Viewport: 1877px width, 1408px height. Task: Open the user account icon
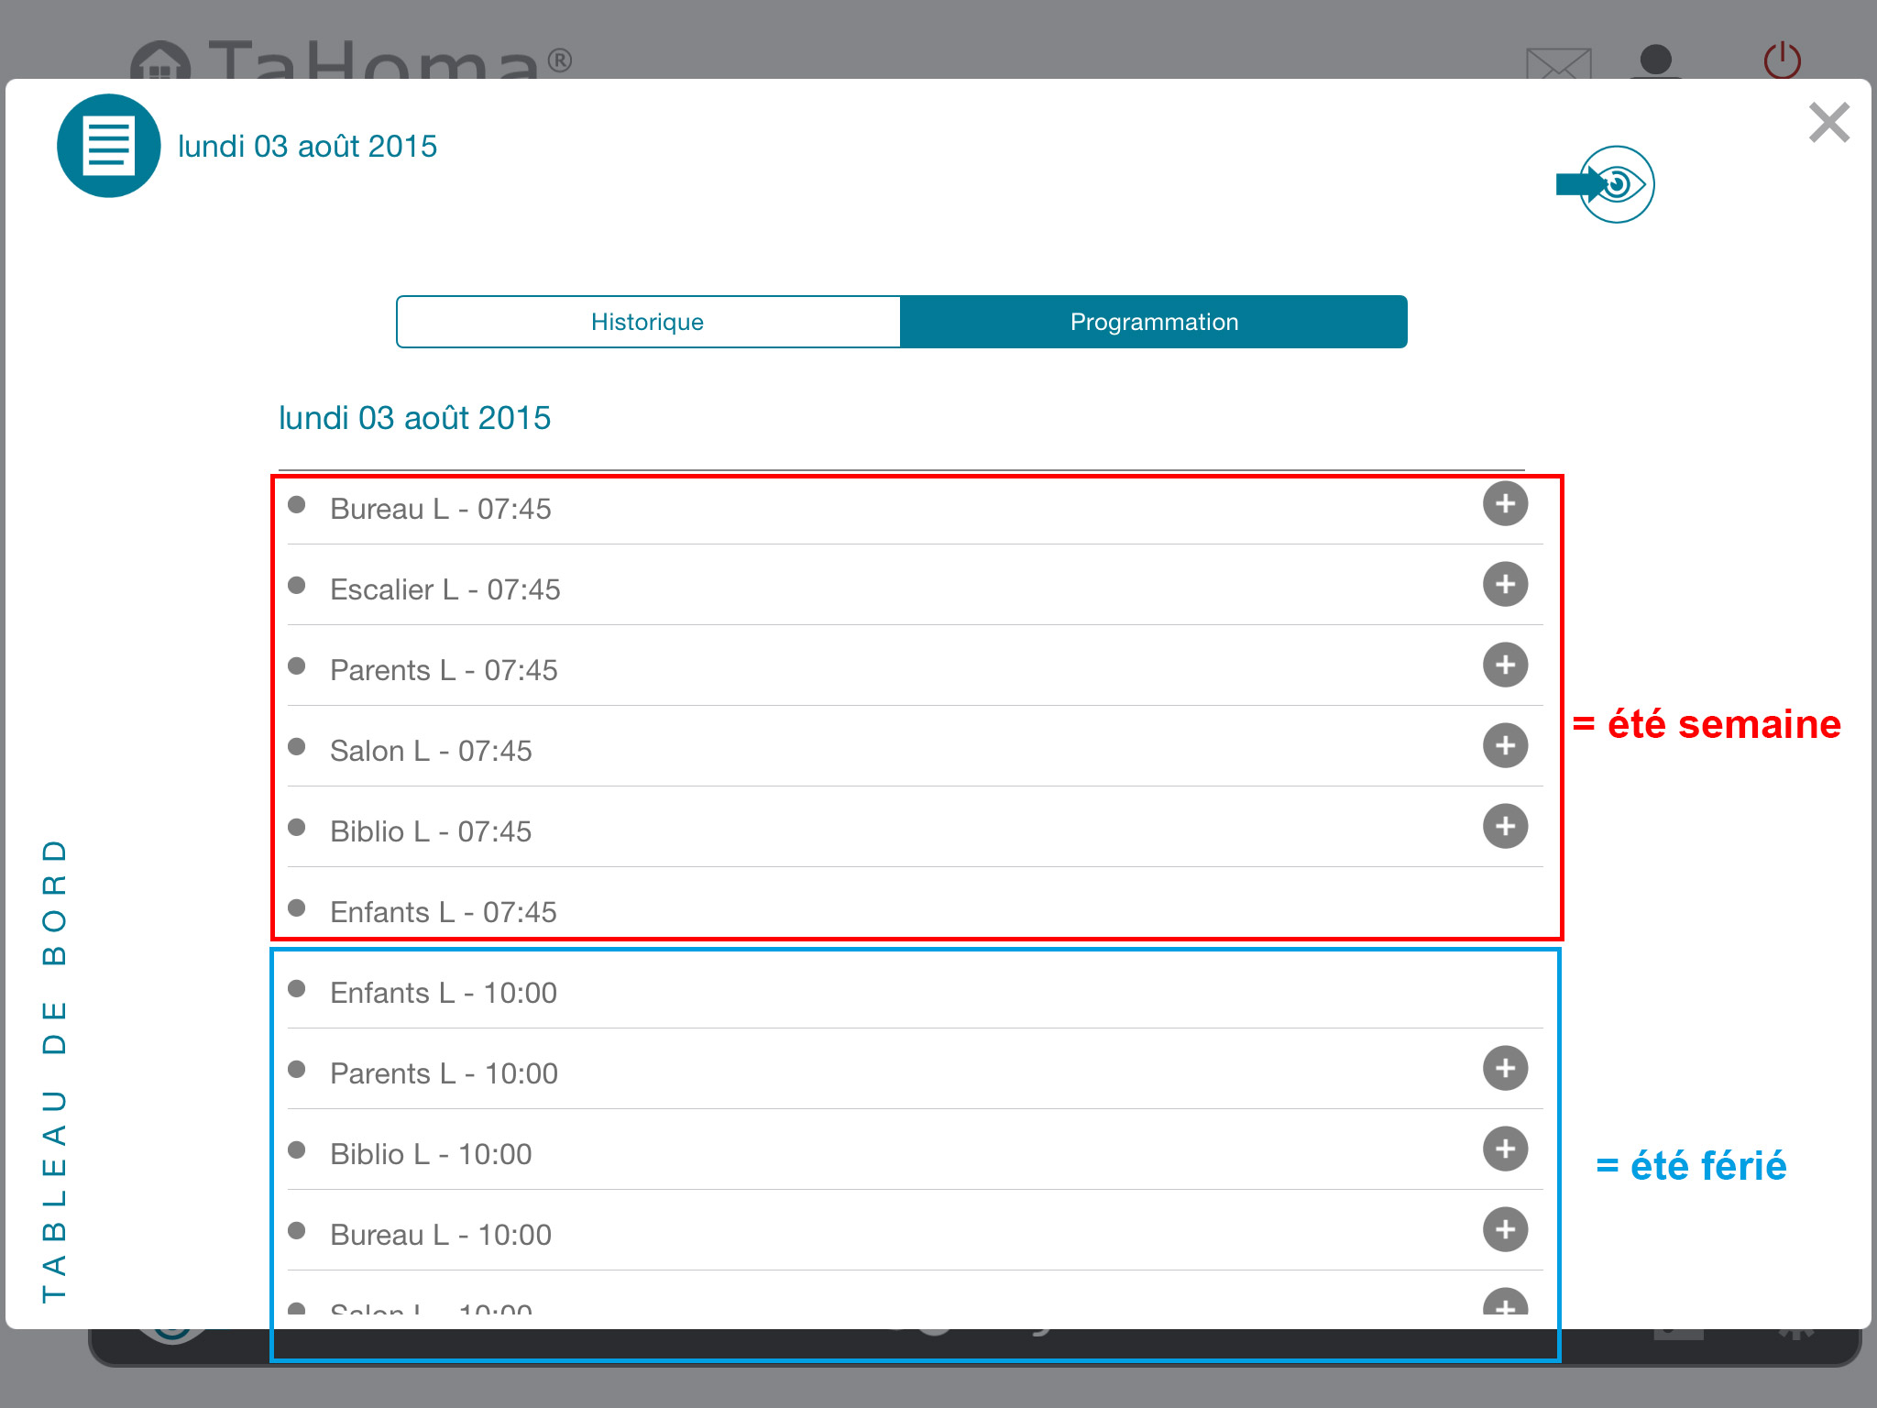tap(1655, 60)
